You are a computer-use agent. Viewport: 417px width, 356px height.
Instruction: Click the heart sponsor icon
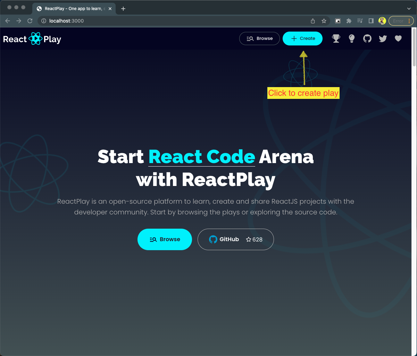click(398, 39)
